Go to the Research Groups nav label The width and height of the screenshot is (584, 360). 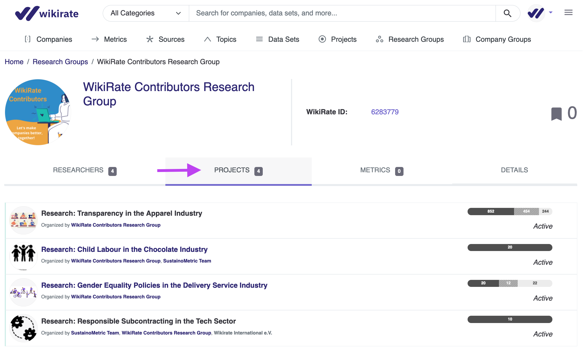416,39
